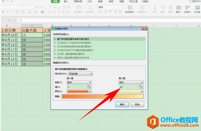Open the Table Style (表格样式) menu
This screenshot has height=131, width=201.
click(142, 9)
